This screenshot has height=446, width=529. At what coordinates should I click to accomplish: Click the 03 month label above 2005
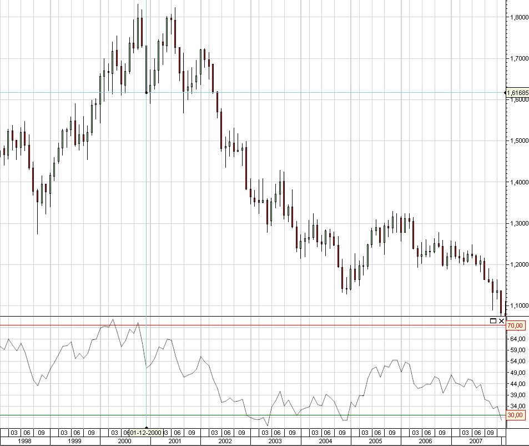(x=365, y=433)
